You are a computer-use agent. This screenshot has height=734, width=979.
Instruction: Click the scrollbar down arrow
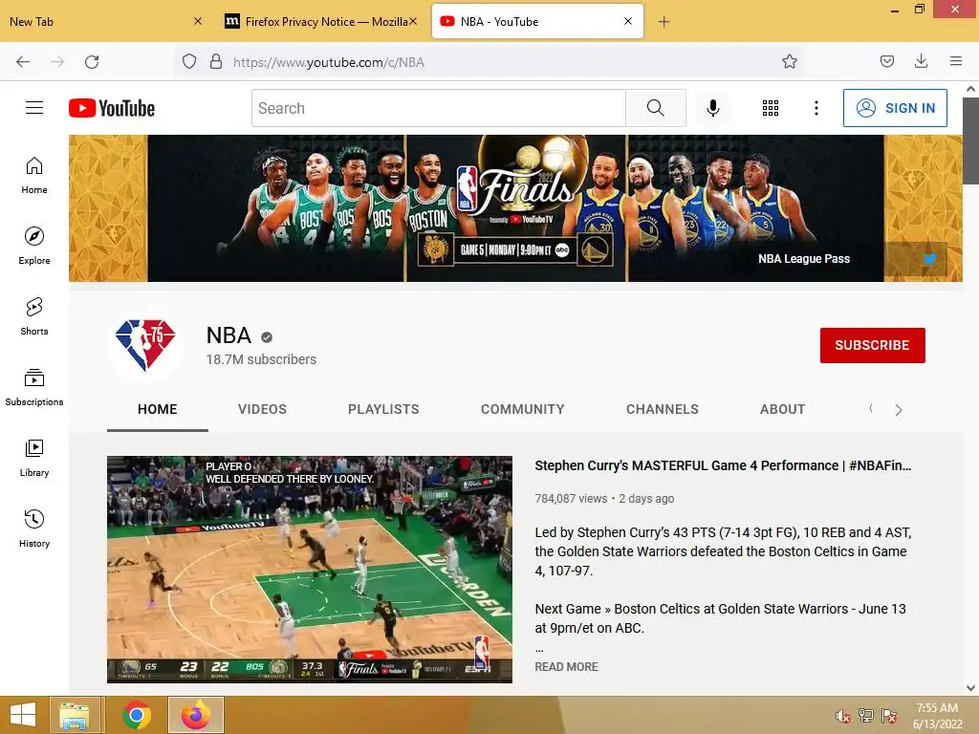tap(970, 688)
